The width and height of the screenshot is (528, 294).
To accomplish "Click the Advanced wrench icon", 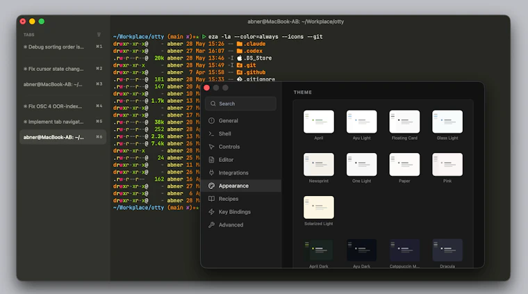I will (x=211, y=225).
